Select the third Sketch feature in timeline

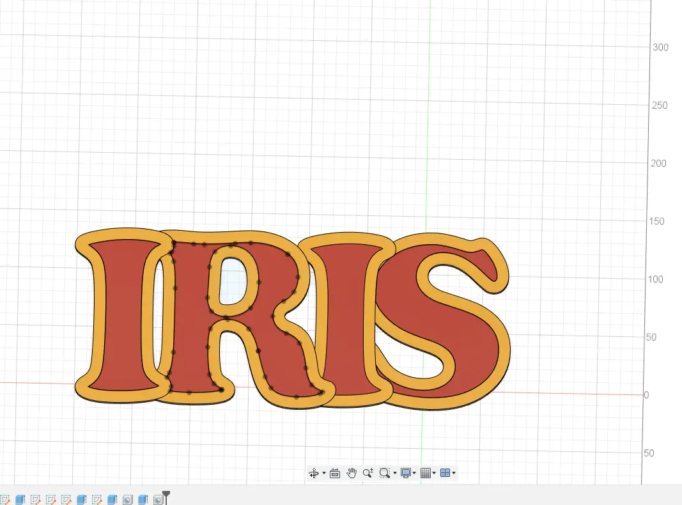click(50, 499)
